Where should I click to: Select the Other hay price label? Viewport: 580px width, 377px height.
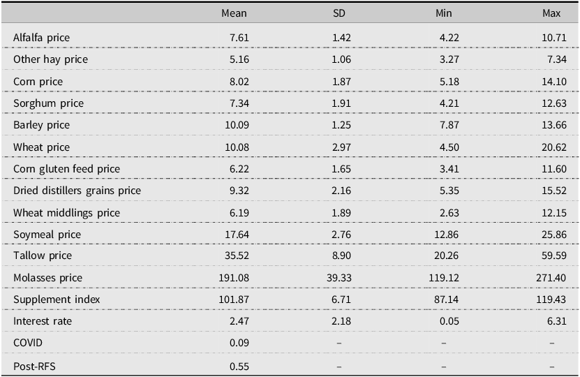click(51, 59)
